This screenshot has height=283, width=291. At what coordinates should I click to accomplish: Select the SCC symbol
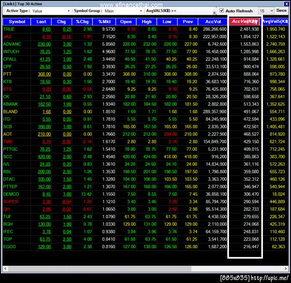[x=8, y=157]
